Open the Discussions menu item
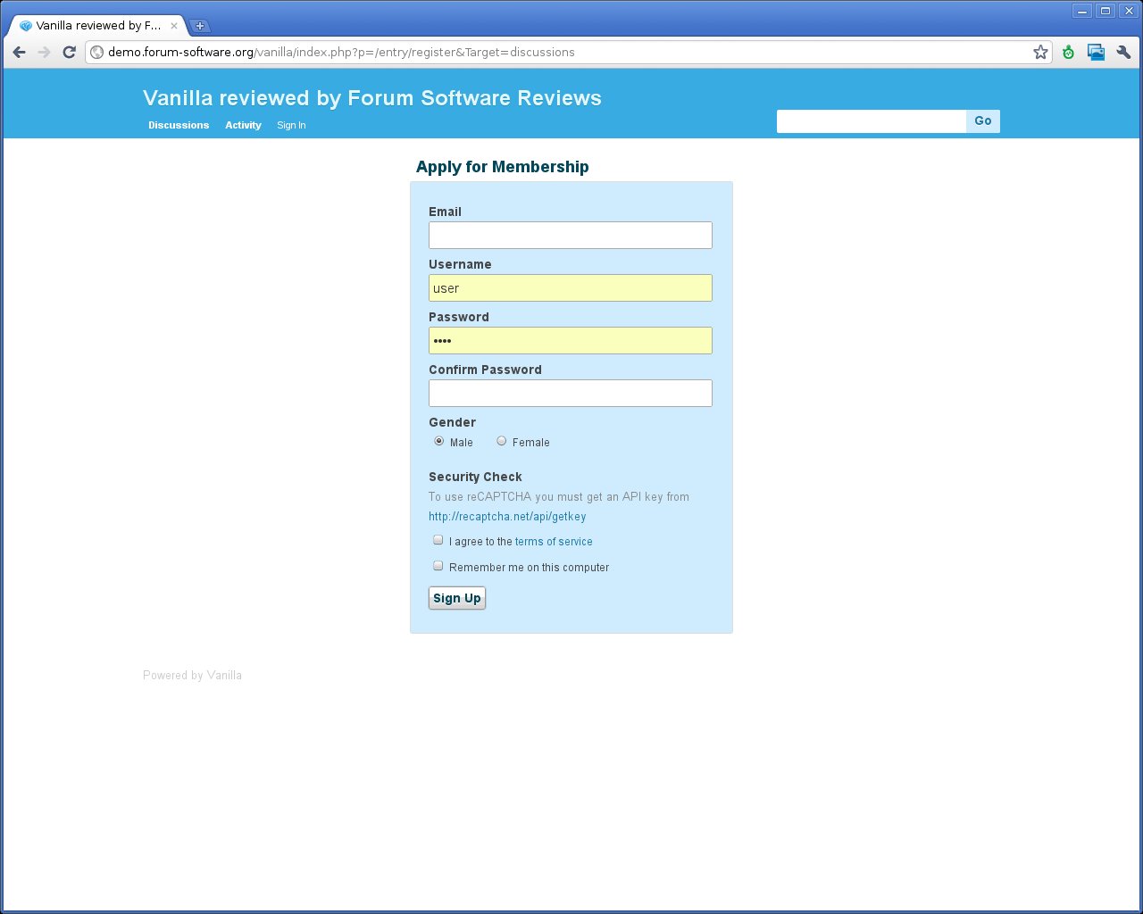The image size is (1143, 914). point(179,125)
